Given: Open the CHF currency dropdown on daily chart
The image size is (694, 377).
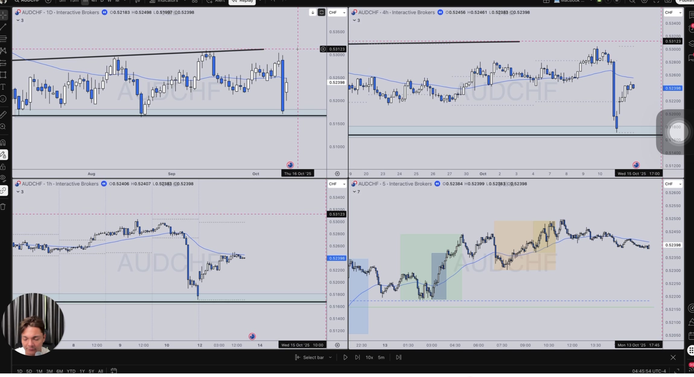Looking at the screenshot, I should point(337,12).
